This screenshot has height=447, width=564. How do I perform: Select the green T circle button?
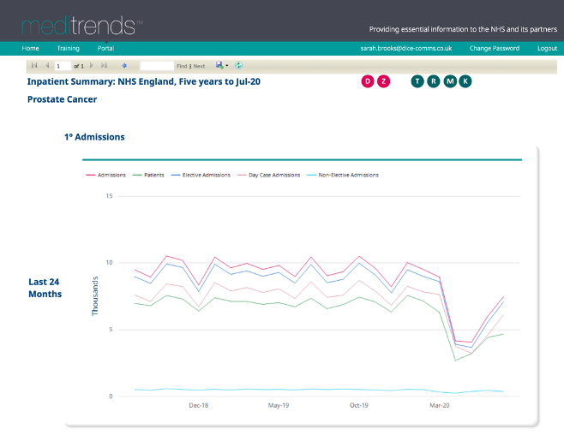417,81
